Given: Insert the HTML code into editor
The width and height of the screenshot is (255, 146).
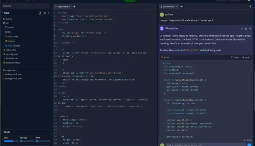Looking at the screenshot, I should point(246,57).
